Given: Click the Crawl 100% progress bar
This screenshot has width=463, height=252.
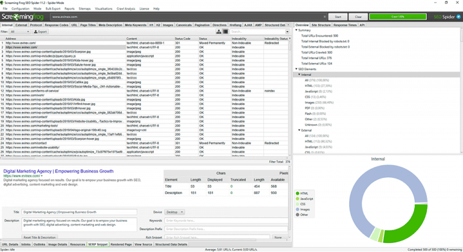Looking at the screenshot, I should coord(398,17).
